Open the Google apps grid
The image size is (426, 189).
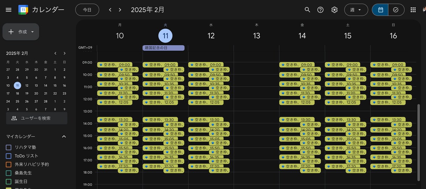pos(413,10)
